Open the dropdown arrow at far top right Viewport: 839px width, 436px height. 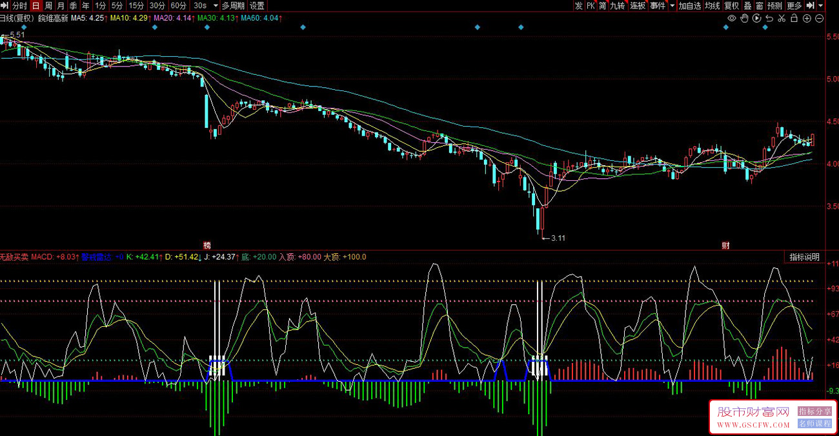coord(820,5)
